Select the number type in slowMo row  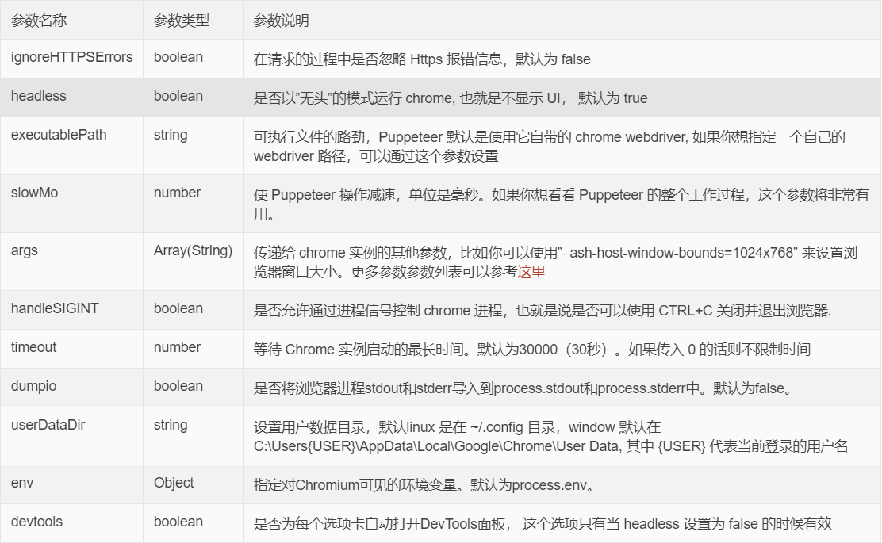point(177,193)
